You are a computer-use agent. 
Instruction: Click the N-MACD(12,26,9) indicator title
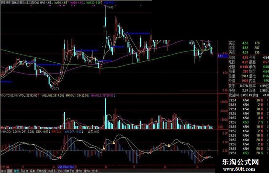pyautogui.click(x=11, y=132)
